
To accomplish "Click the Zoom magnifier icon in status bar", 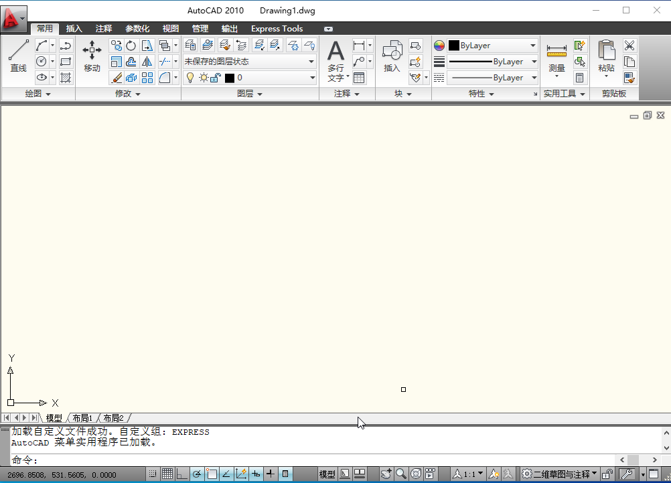I will (x=400, y=474).
